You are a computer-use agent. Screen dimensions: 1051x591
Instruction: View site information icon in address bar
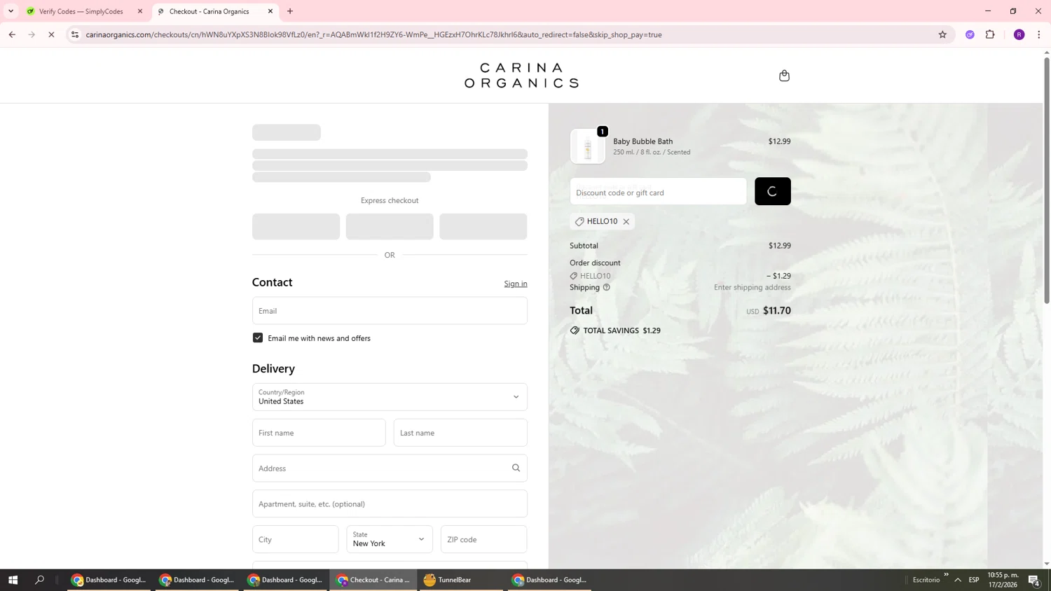(75, 34)
